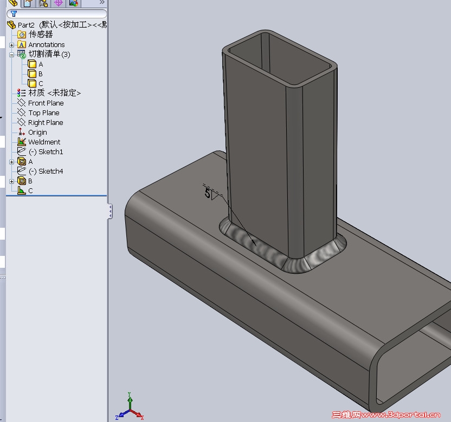The width and height of the screenshot is (451, 422).
Task: Expand structural member A feature
Action: tap(11, 162)
